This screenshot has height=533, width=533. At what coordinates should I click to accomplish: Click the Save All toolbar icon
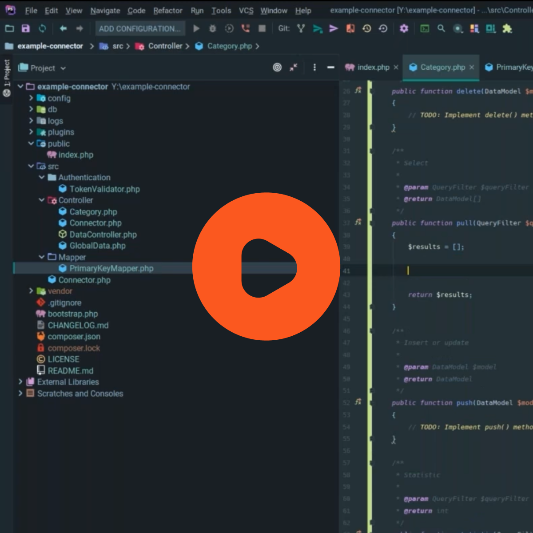(26, 28)
